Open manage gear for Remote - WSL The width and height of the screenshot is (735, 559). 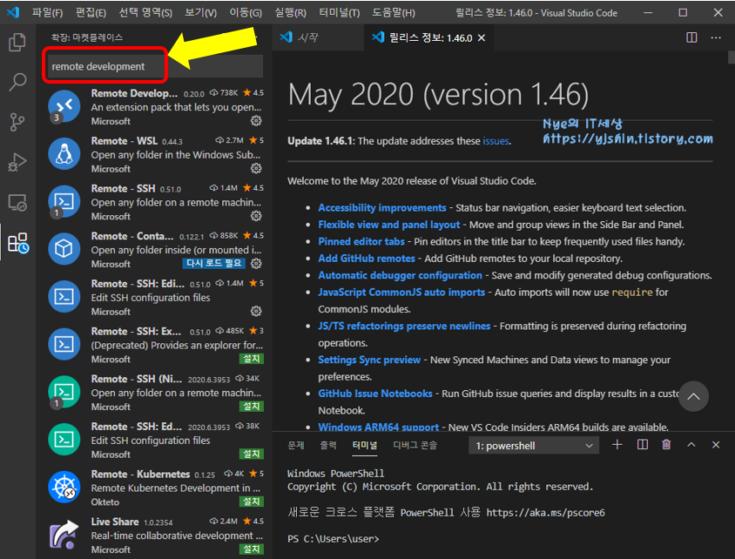(256, 168)
